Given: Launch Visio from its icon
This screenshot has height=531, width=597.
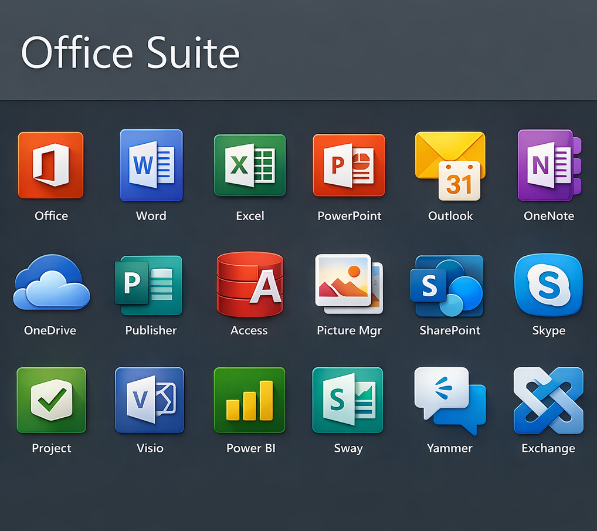Looking at the screenshot, I should pyautogui.click(x=150, y=400).
